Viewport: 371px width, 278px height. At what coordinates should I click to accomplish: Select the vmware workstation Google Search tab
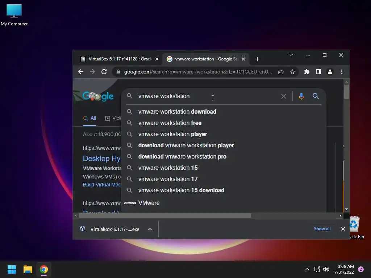(205, 59)
